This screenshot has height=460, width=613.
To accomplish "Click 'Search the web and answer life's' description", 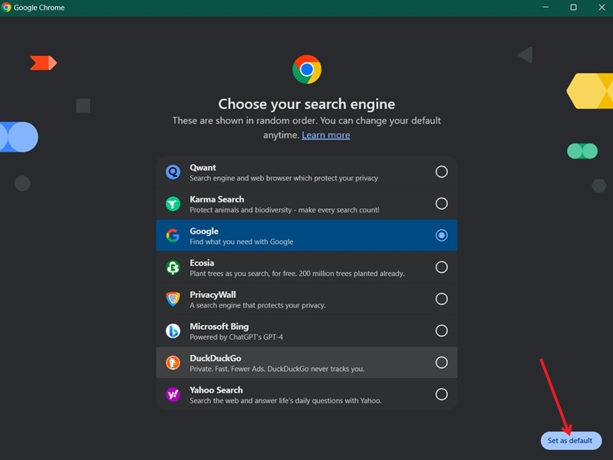I will (285, 401).
